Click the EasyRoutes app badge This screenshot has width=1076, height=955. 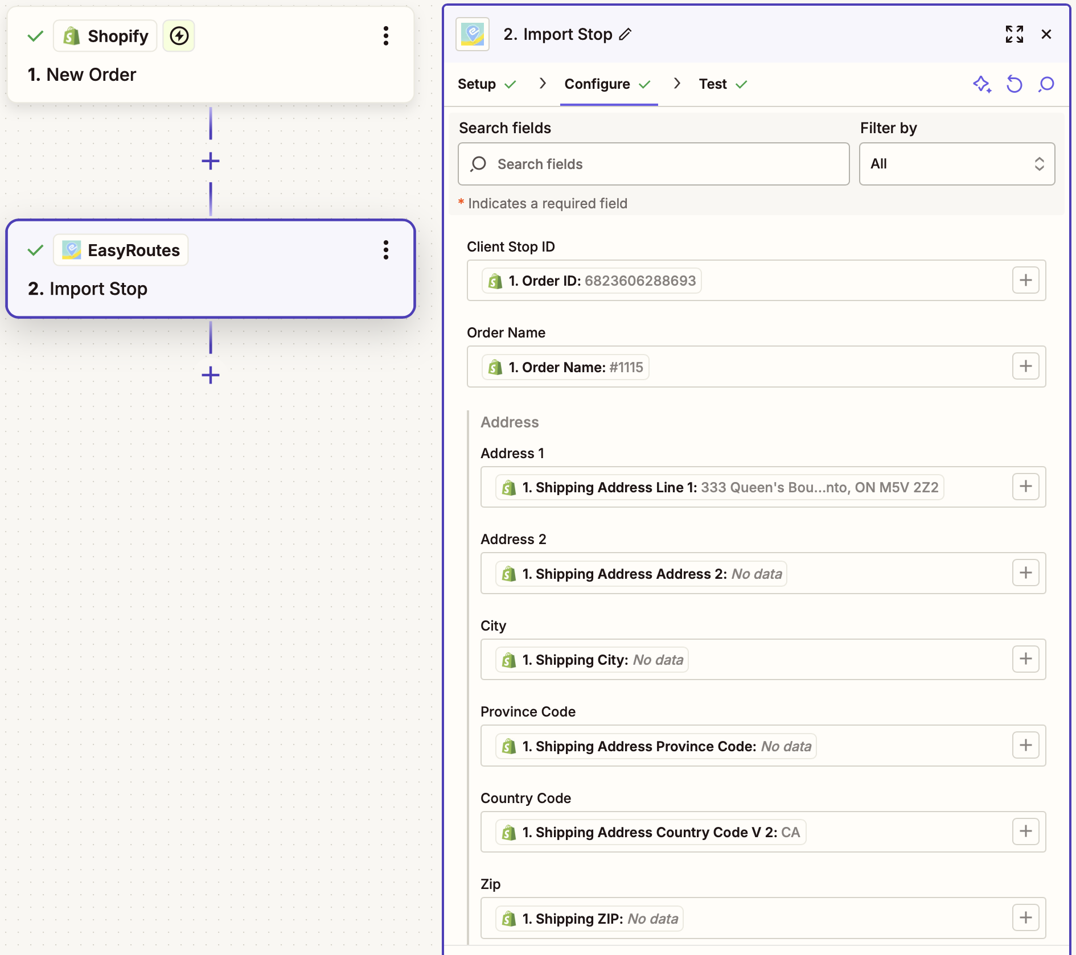point(121,250)
